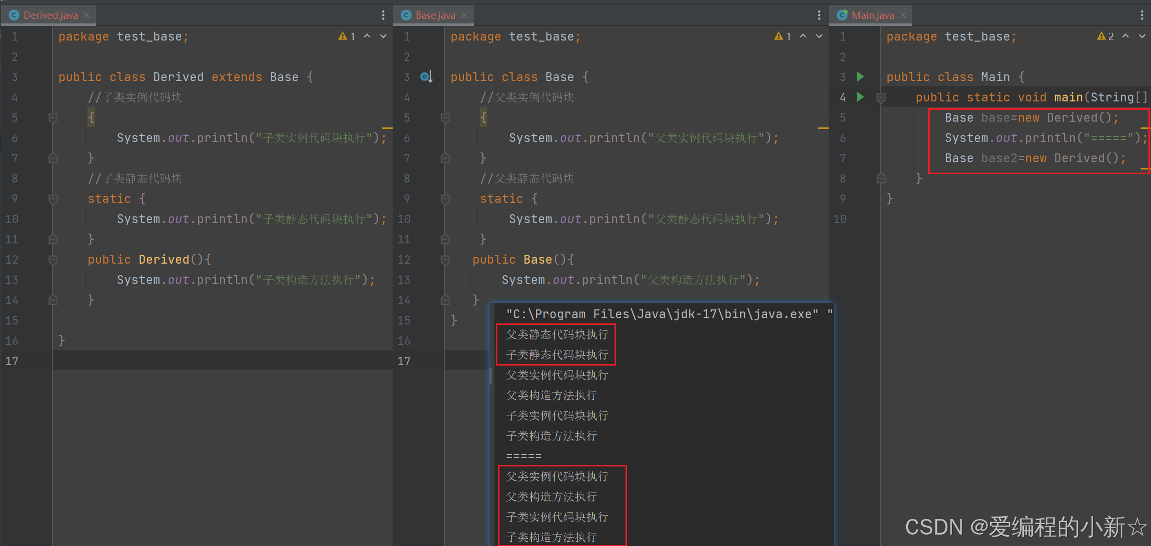Click run gutter icon beside main method
Screen dimensions: 1151x546
(860, 97)
